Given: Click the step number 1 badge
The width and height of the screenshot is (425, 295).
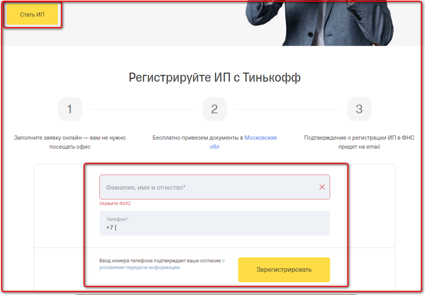Looking at the screenshot, I should tap(70, 109).
